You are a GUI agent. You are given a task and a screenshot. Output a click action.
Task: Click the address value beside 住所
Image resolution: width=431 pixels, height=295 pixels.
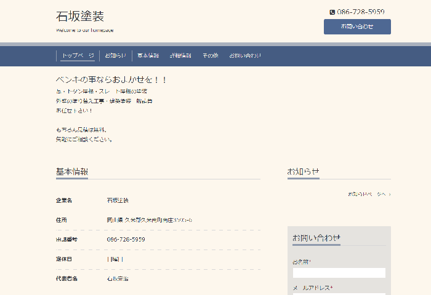[x=149, y=220]
